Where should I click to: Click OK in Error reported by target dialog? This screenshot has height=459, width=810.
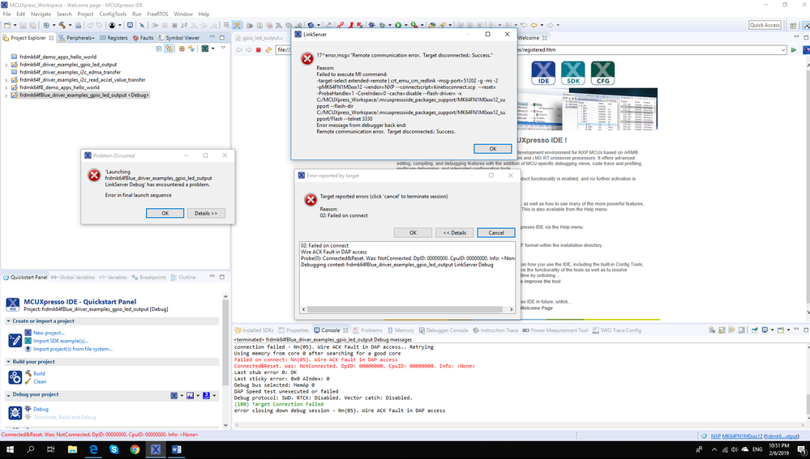click(x=413, y=232)
